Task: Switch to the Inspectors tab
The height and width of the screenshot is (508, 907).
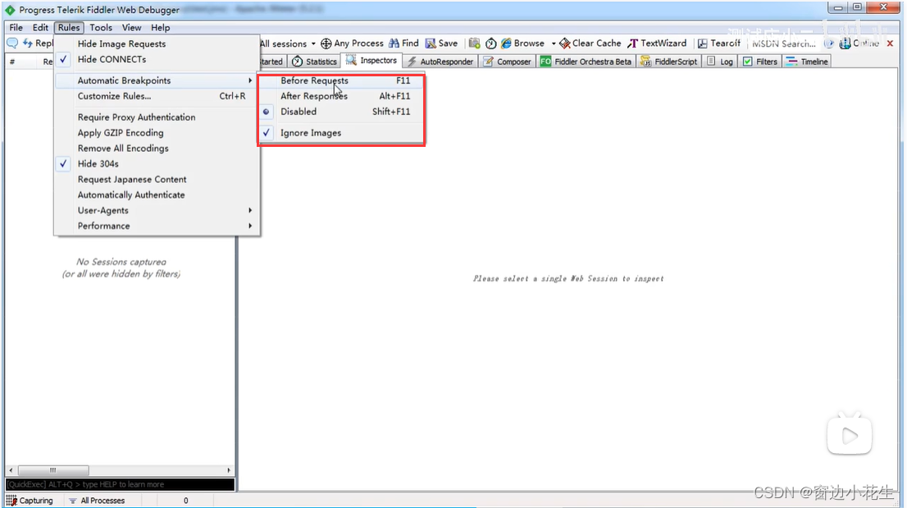Action: tap(371, 61)
